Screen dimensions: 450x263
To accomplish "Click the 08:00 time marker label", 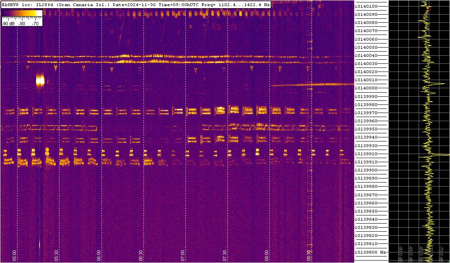I will tap(267, 256).
